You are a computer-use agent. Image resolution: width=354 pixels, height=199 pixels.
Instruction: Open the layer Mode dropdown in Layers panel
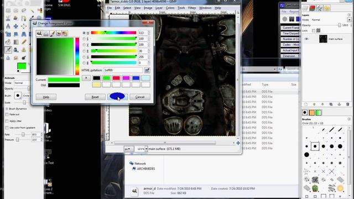349,20
